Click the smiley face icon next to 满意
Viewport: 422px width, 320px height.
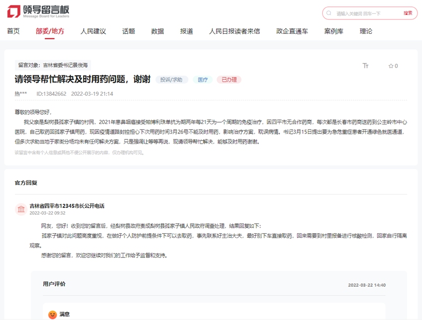pos(52,314)
